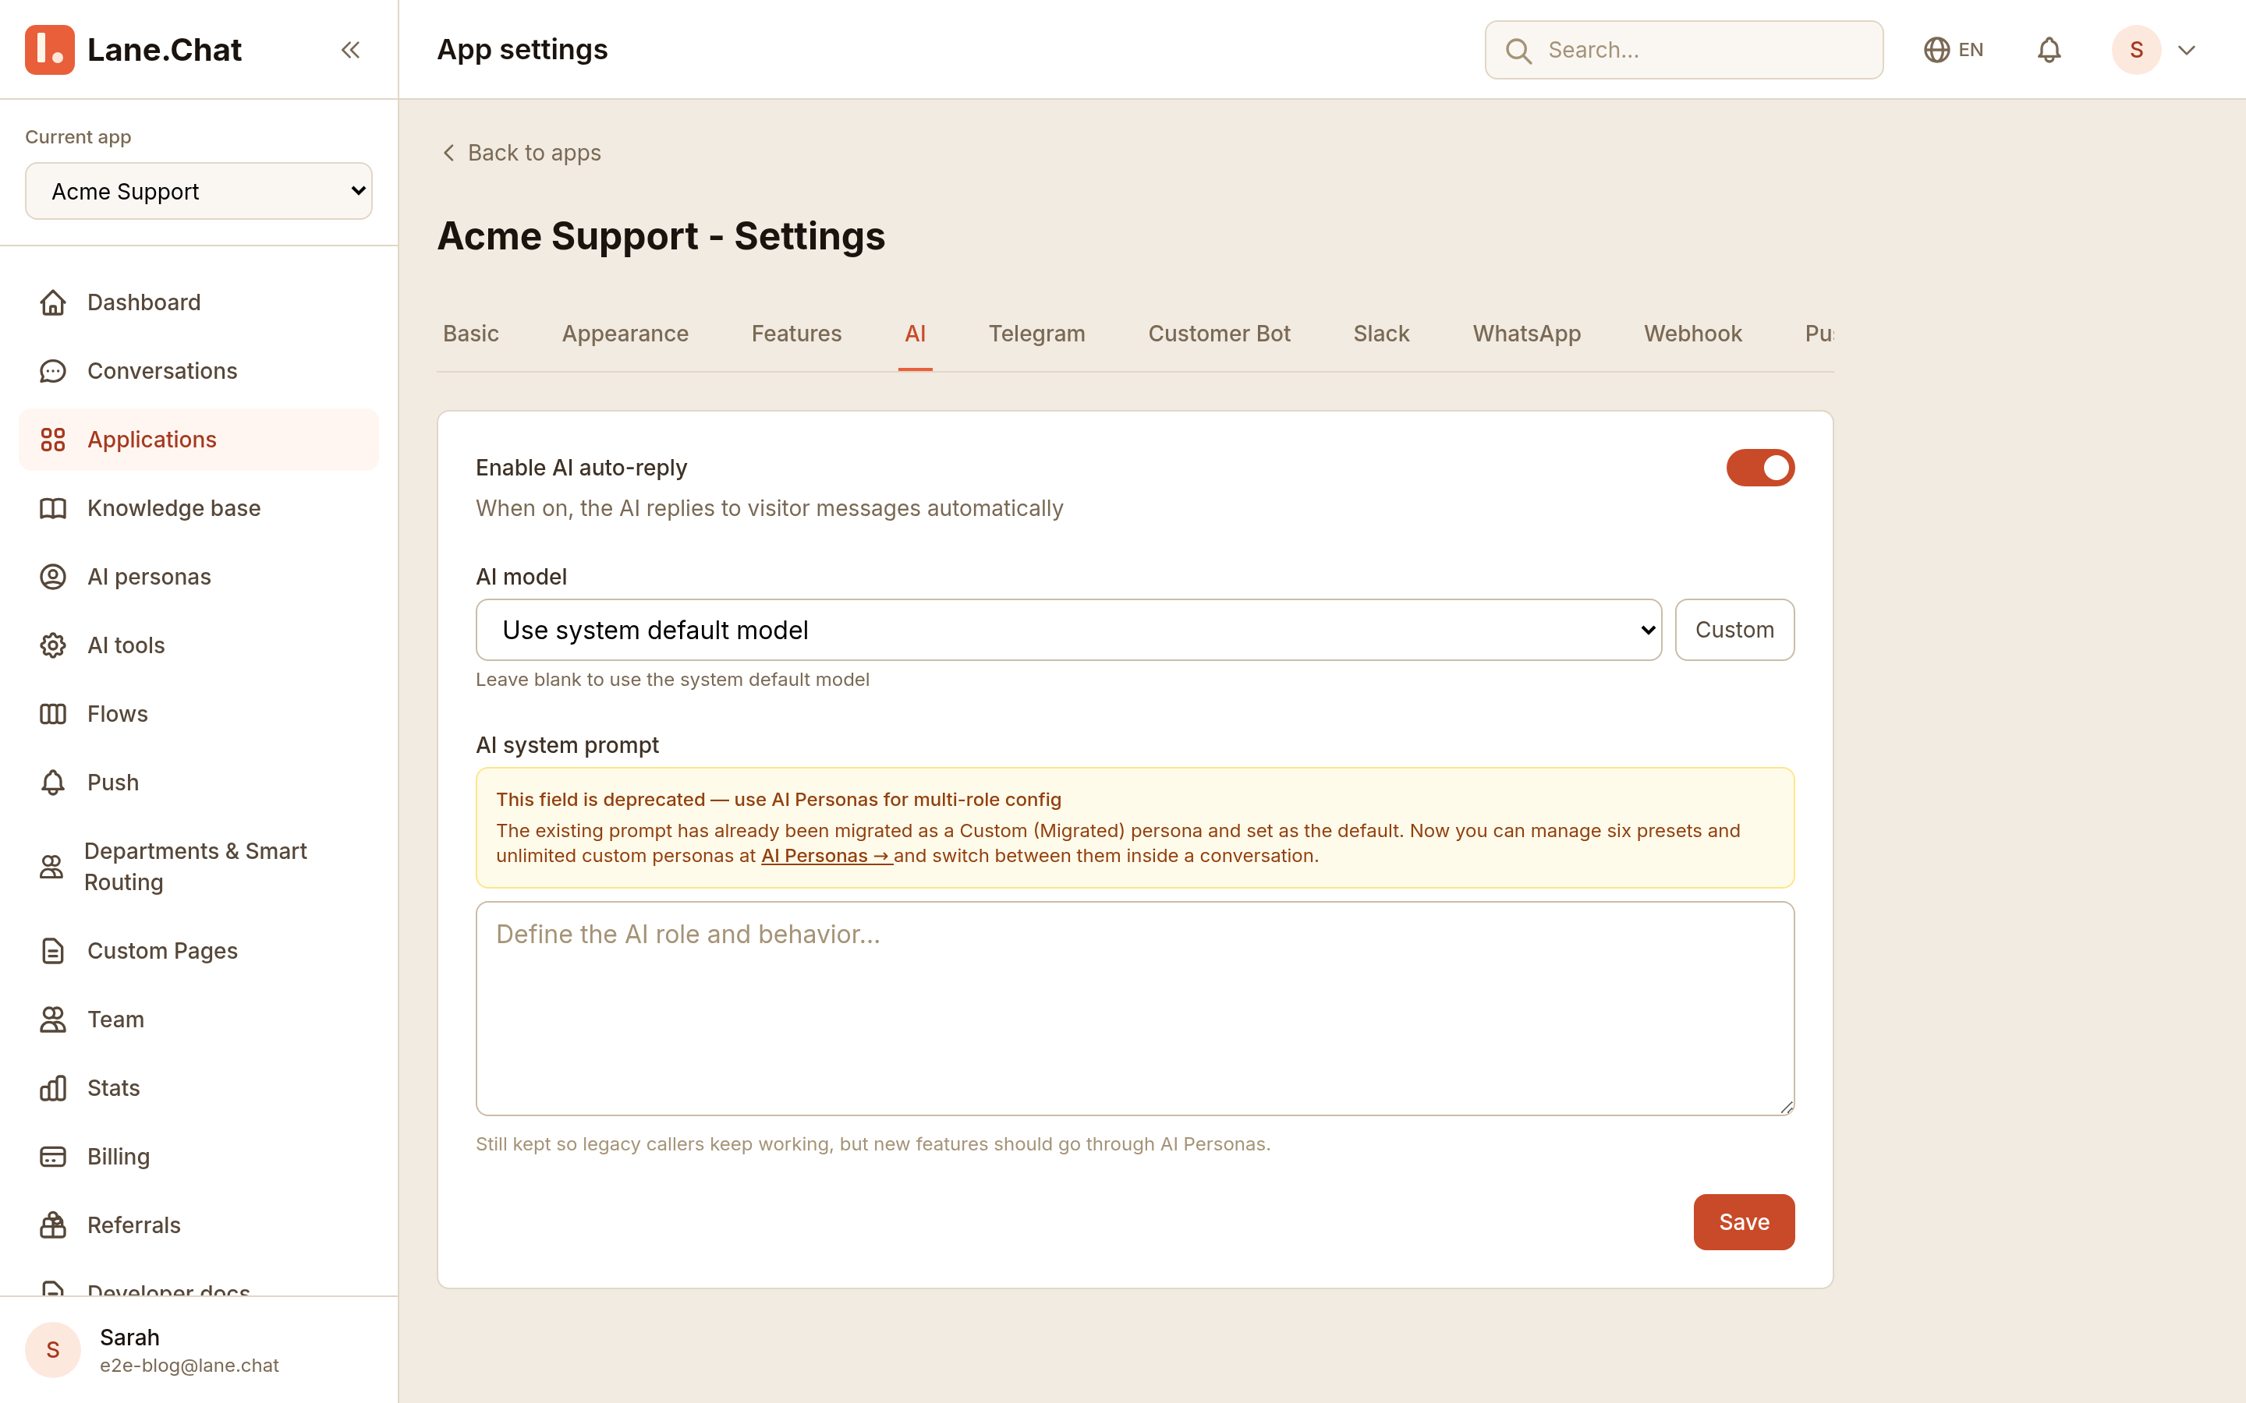Viewport: 2246px width, 1403px height.
Task: Open Knowledge base from sidebar
Action: click(199, 508)
